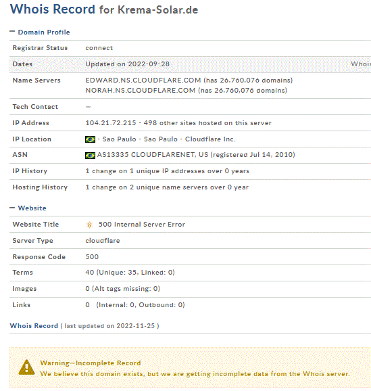
Task: Click the Whois link in Dates row
Action: coord(361,64)
